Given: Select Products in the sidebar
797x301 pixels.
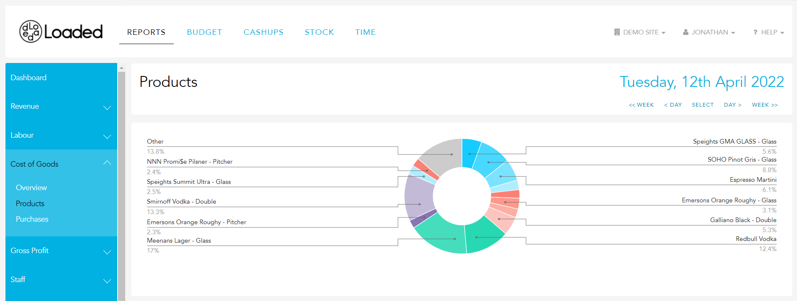Looking at the screenshot, I should click(x=30, y=204).
